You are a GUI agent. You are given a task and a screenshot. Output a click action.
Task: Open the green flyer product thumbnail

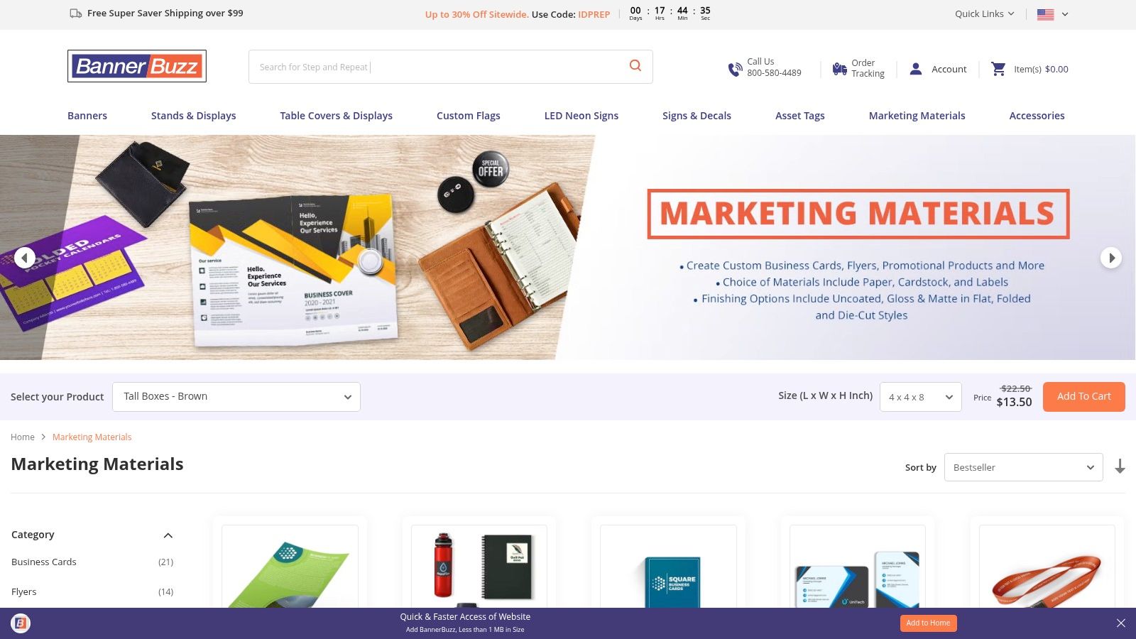(290, 567)
